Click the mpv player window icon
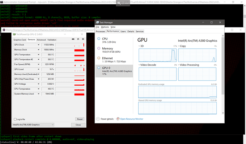 (4, 30)
